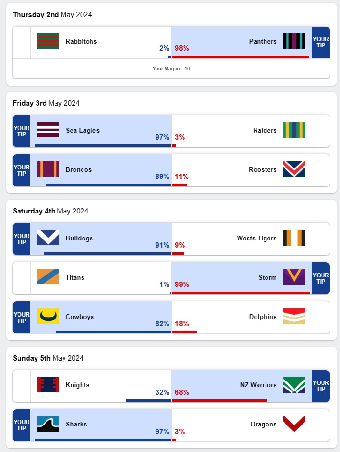Click the Roosters team logo
Viewport: 340px width, 452px height.
click(x=294, y=169)
